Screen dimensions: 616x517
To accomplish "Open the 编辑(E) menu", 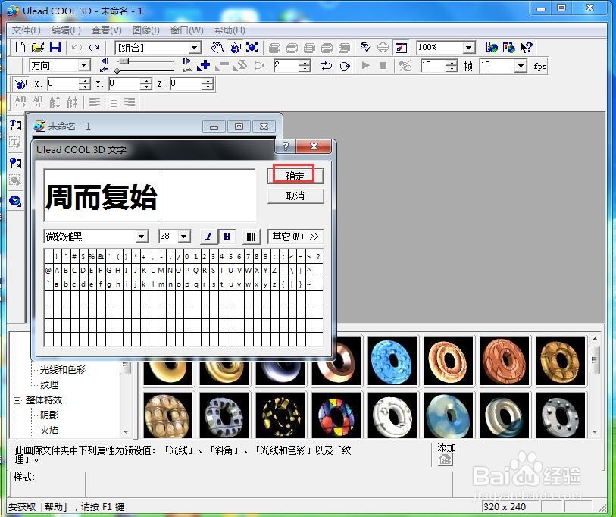I will point(66,30).
